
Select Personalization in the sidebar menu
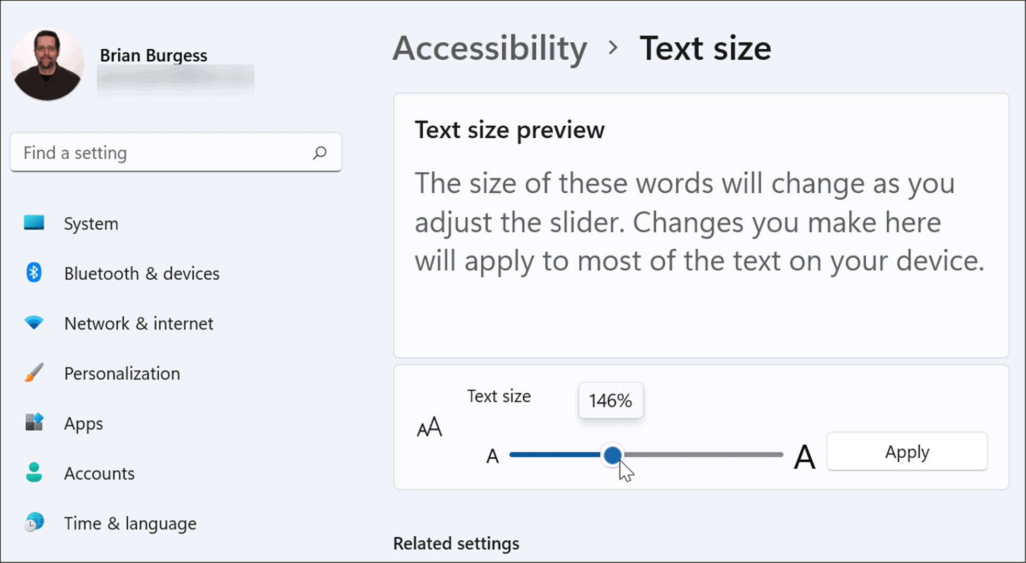click(122, 373)
